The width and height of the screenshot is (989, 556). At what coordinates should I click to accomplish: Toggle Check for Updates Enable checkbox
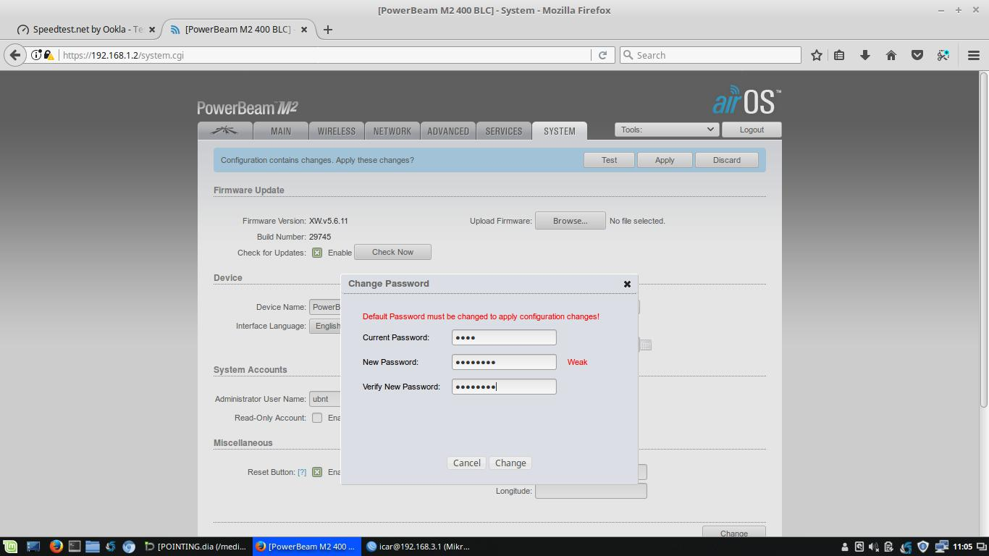[x=317, y=253]
